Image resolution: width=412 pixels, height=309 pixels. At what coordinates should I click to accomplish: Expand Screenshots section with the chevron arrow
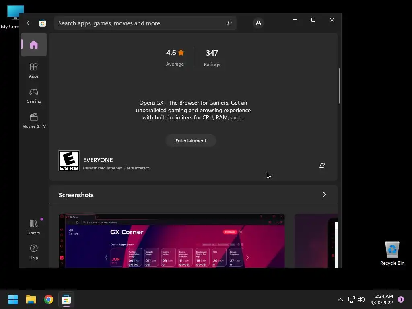point(325,194)
